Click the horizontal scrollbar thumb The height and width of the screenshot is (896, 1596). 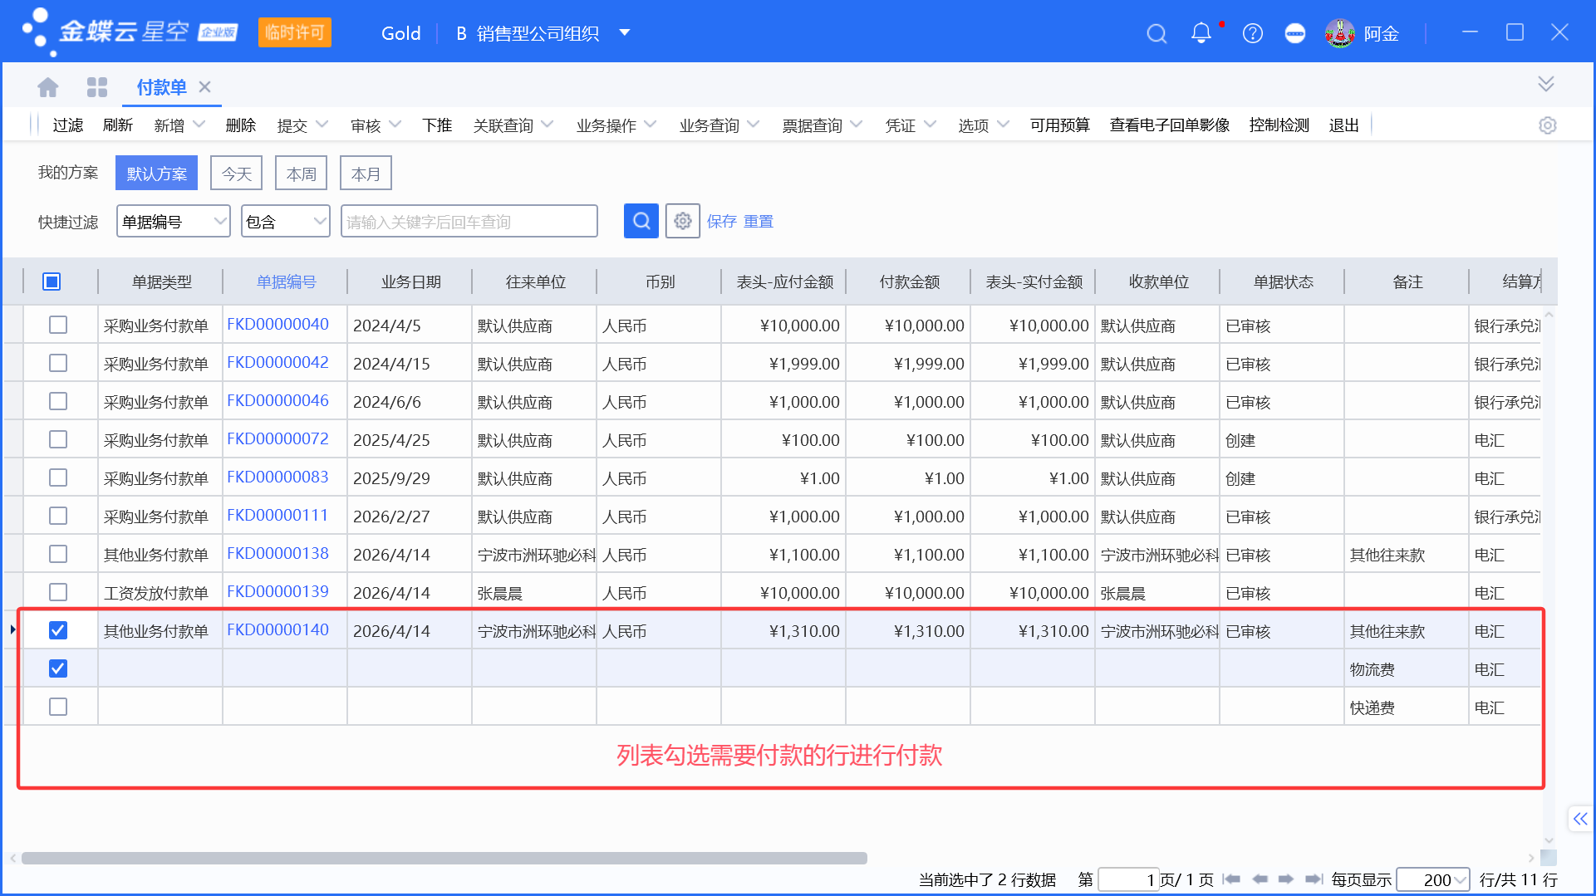click(444, 858)
